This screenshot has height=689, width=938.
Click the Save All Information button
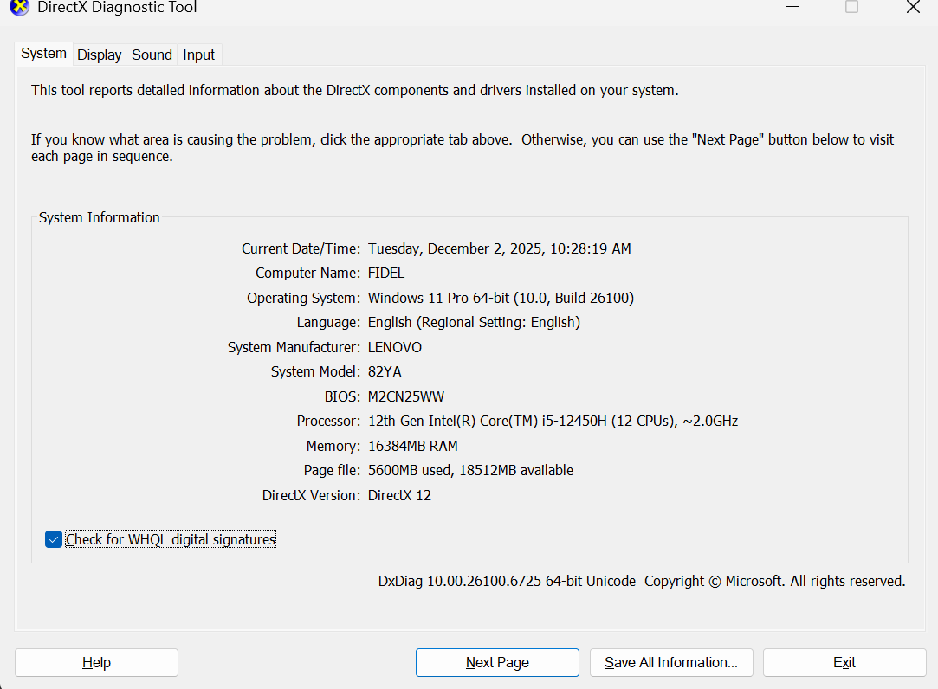click(671, 662)
